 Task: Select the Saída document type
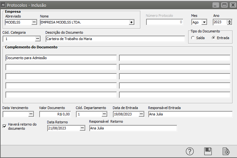[193, 38]
